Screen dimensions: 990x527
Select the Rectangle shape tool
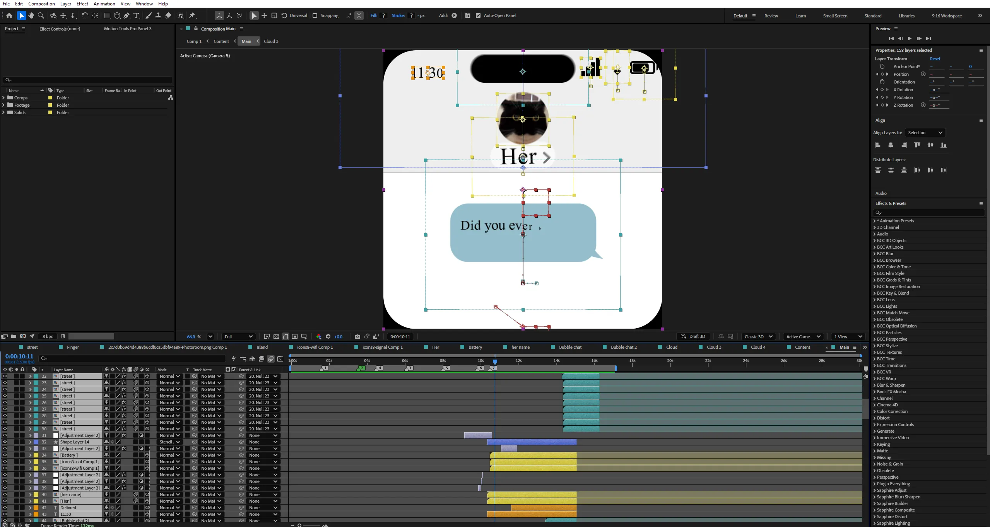pyautogui.click(x=107, y=15)
